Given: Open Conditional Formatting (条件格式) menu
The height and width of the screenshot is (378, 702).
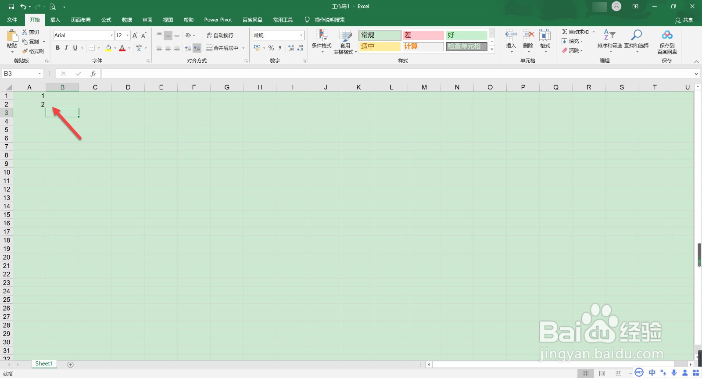Looking at the screenshot, I should tap(322, 42).
